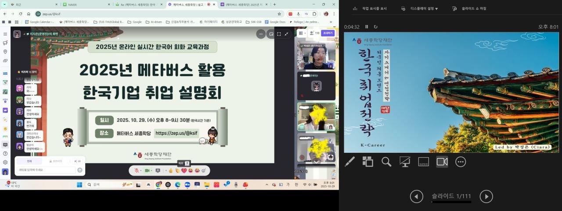The width and height of the screenshot is (562, 211).
Task: Open a new browser tab
Action: 275,4
